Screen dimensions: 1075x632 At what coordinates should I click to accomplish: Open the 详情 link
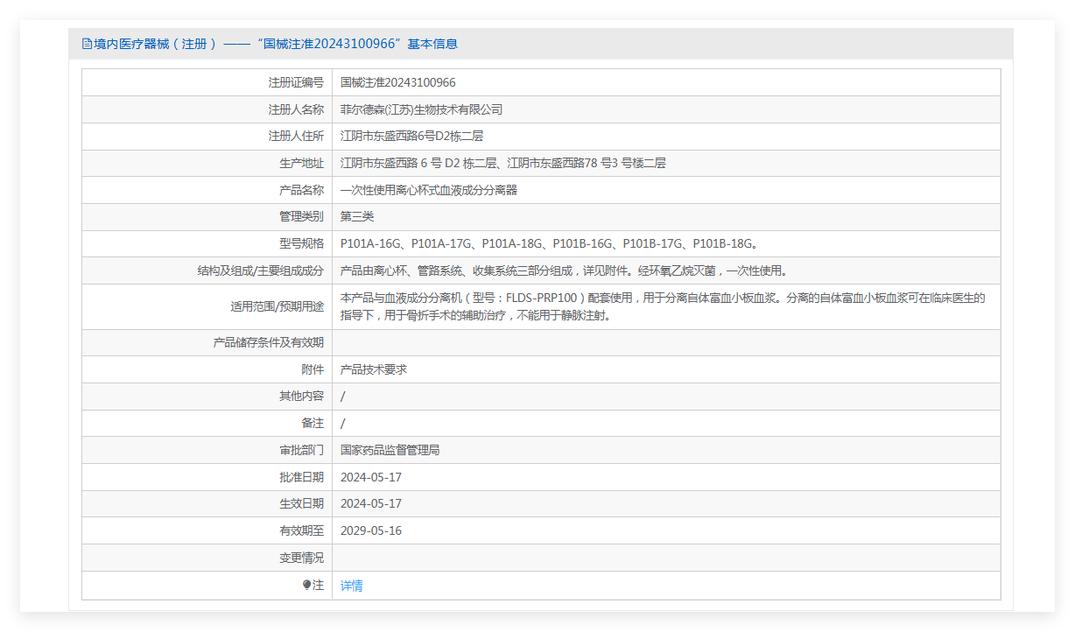[351, 586]
